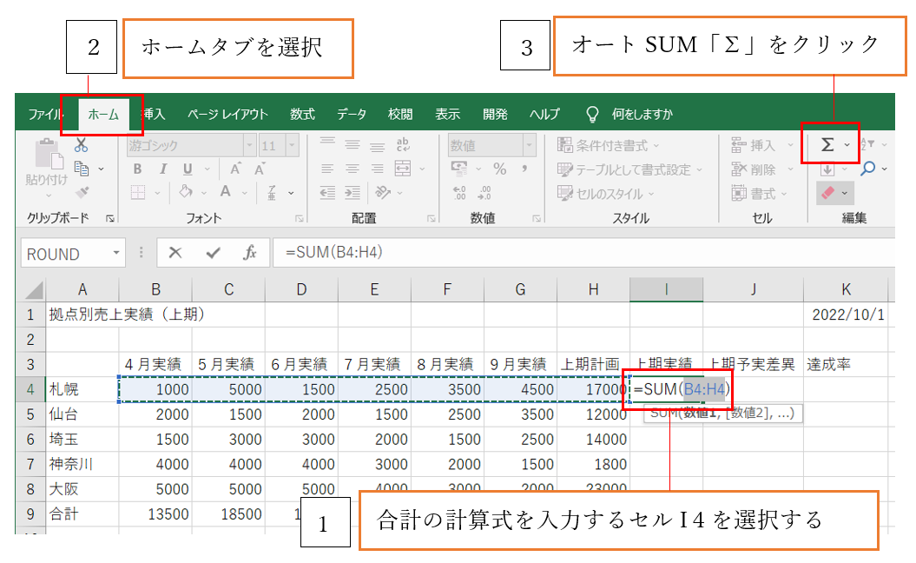This screenshot has width=916, height=563.
Task: Click the comma style icon
Action: point(524,168)
